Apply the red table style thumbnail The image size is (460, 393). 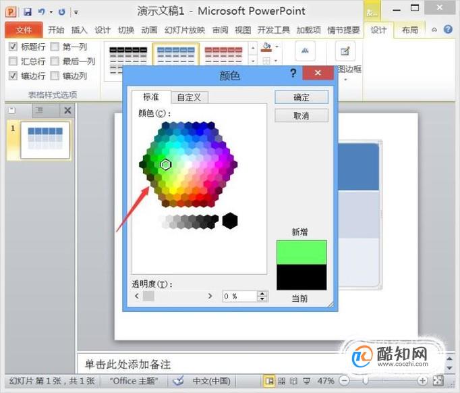pos(223,55)
